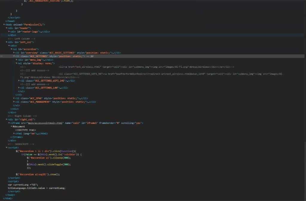This screenshot has width=306, height=201.
Task: Collapse the ul style="display: none;" node
Action: tap(16, 63)
